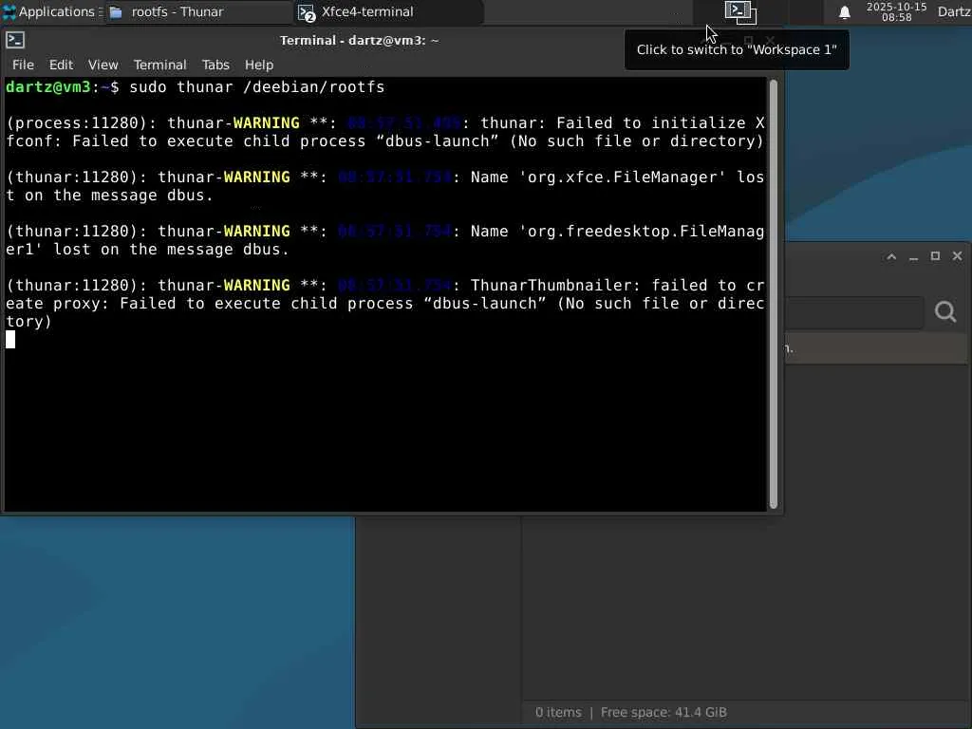This screenshot has width=972, height=729.
Task: Open the Applications menu in the panel
Action: (52, 11)
